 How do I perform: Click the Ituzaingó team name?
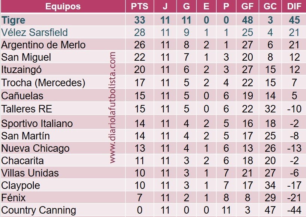21,70
